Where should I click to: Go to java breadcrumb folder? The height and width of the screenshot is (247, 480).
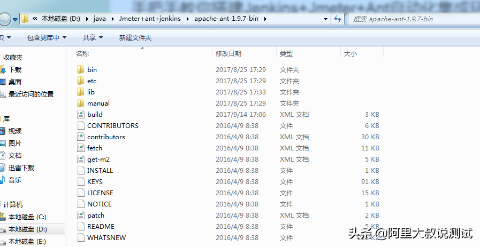(x=100, y=19)
